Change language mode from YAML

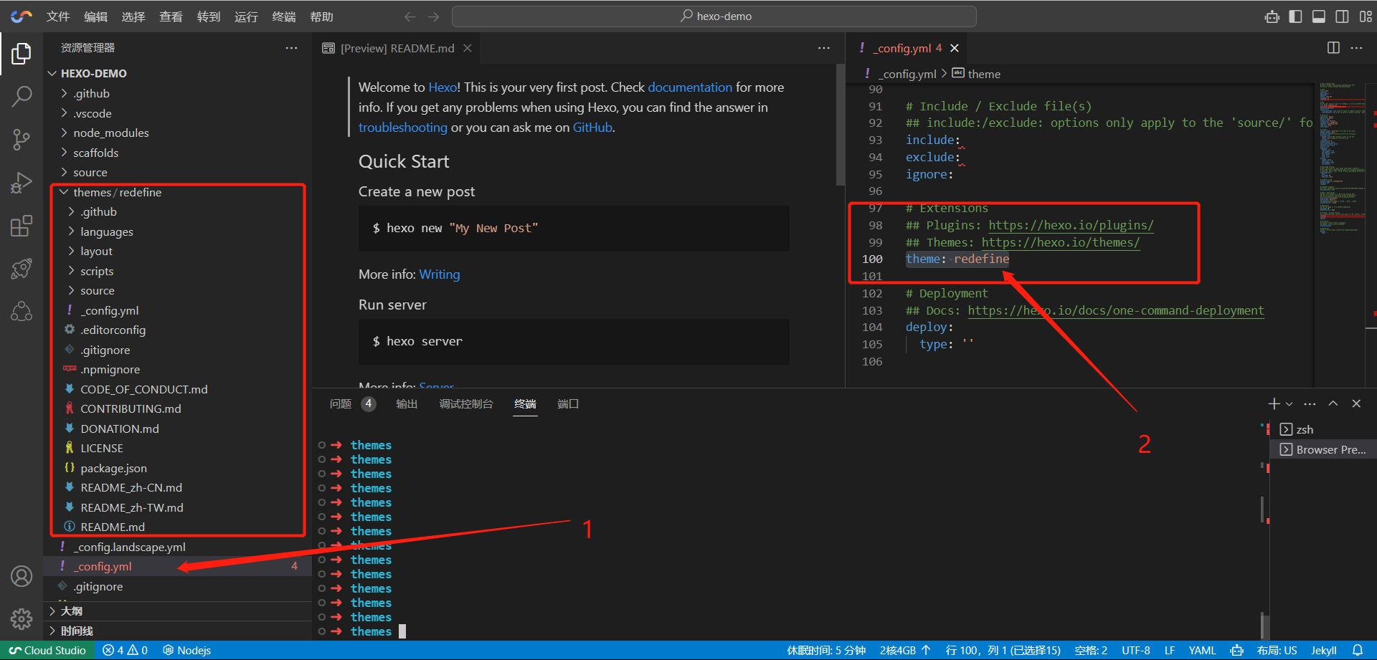click(x=1202, y=651)
